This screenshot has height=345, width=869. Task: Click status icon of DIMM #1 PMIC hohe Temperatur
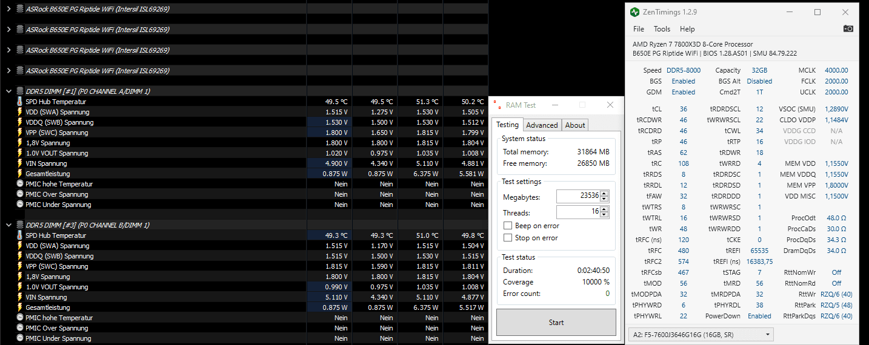tap(19, 184)
